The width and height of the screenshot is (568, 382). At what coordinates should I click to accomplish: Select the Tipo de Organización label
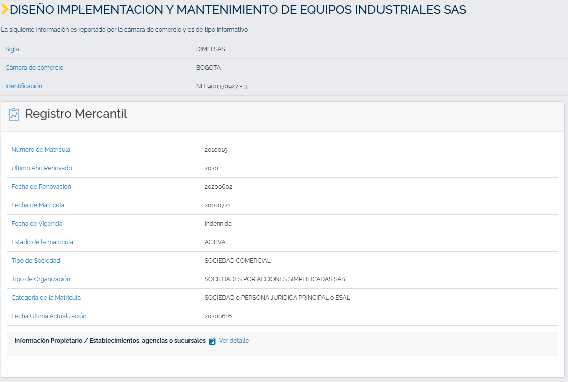(x=41, y=279)
